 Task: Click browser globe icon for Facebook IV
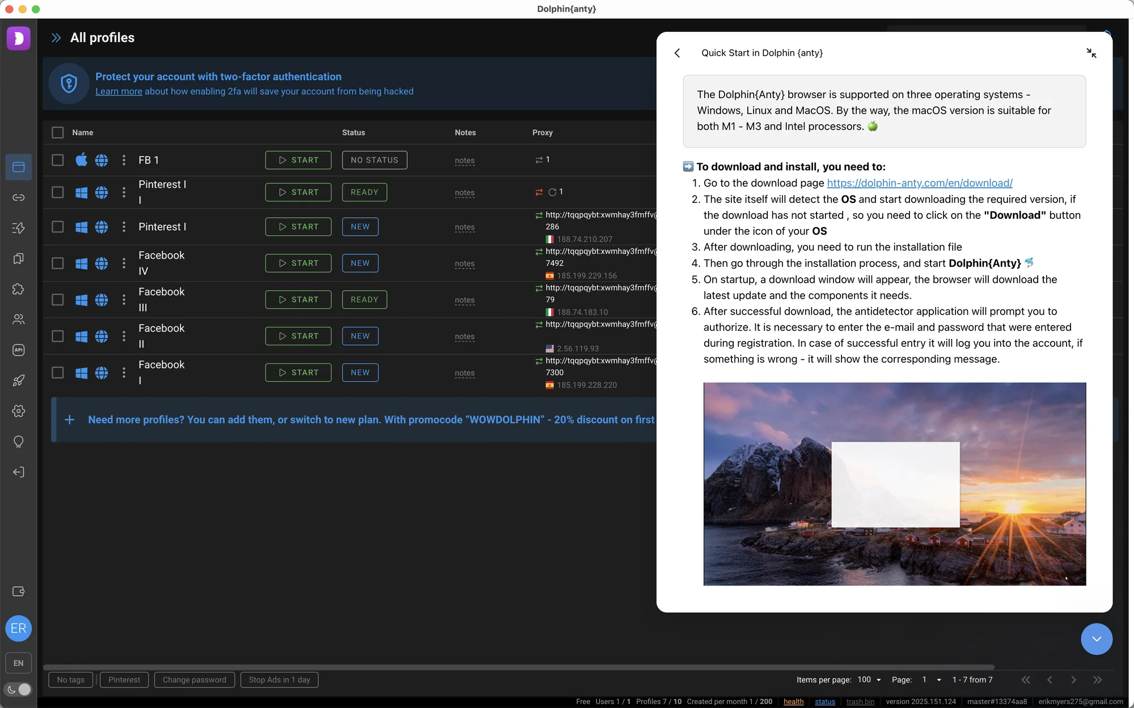point(101,264)
